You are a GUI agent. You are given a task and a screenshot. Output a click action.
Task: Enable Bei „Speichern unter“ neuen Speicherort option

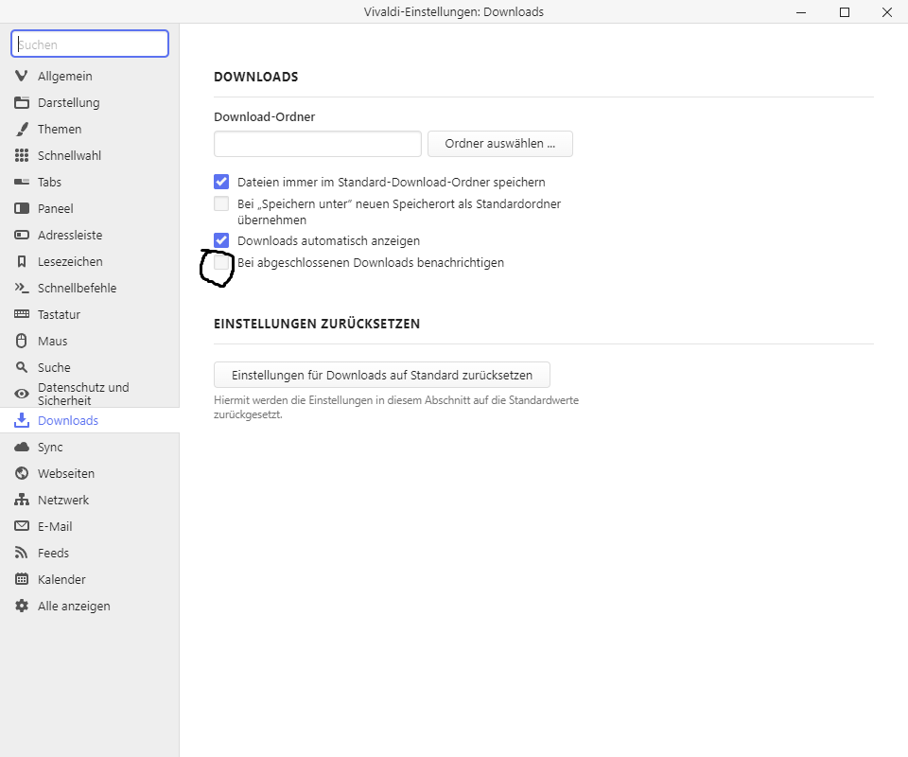coord(221,203)
